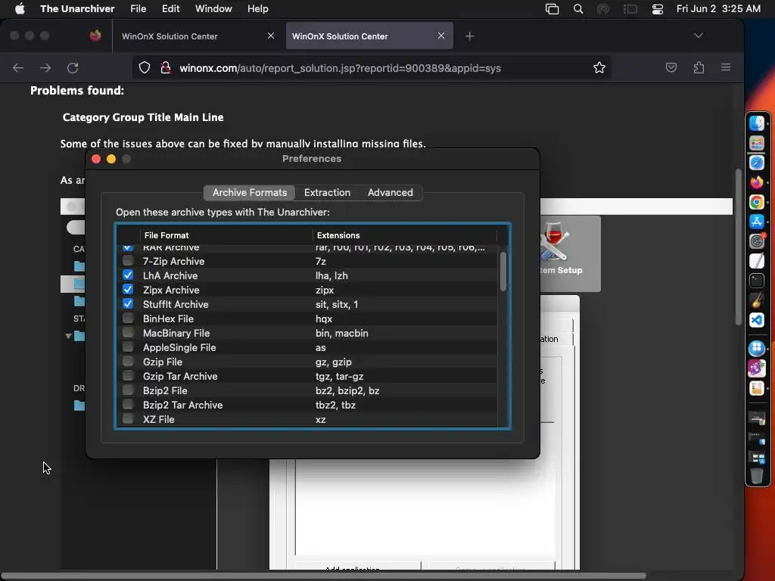Launch Visual Studio Code from dock
Screen dimensions: 775x581
pos(756,320)
